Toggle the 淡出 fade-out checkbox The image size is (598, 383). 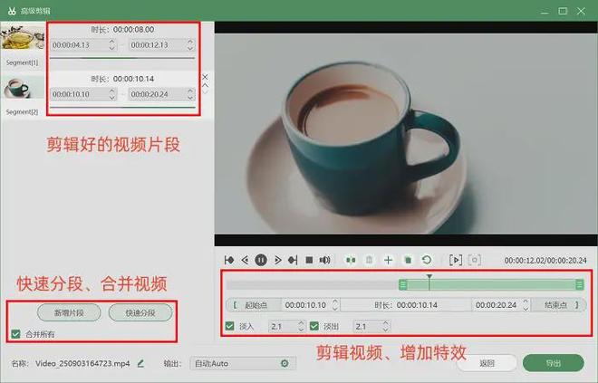click(x=314, y=326)
